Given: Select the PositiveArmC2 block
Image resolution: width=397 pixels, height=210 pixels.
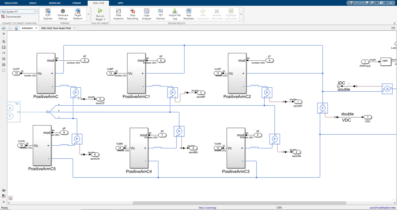Looking at the screenshot, I should (237, 73).
